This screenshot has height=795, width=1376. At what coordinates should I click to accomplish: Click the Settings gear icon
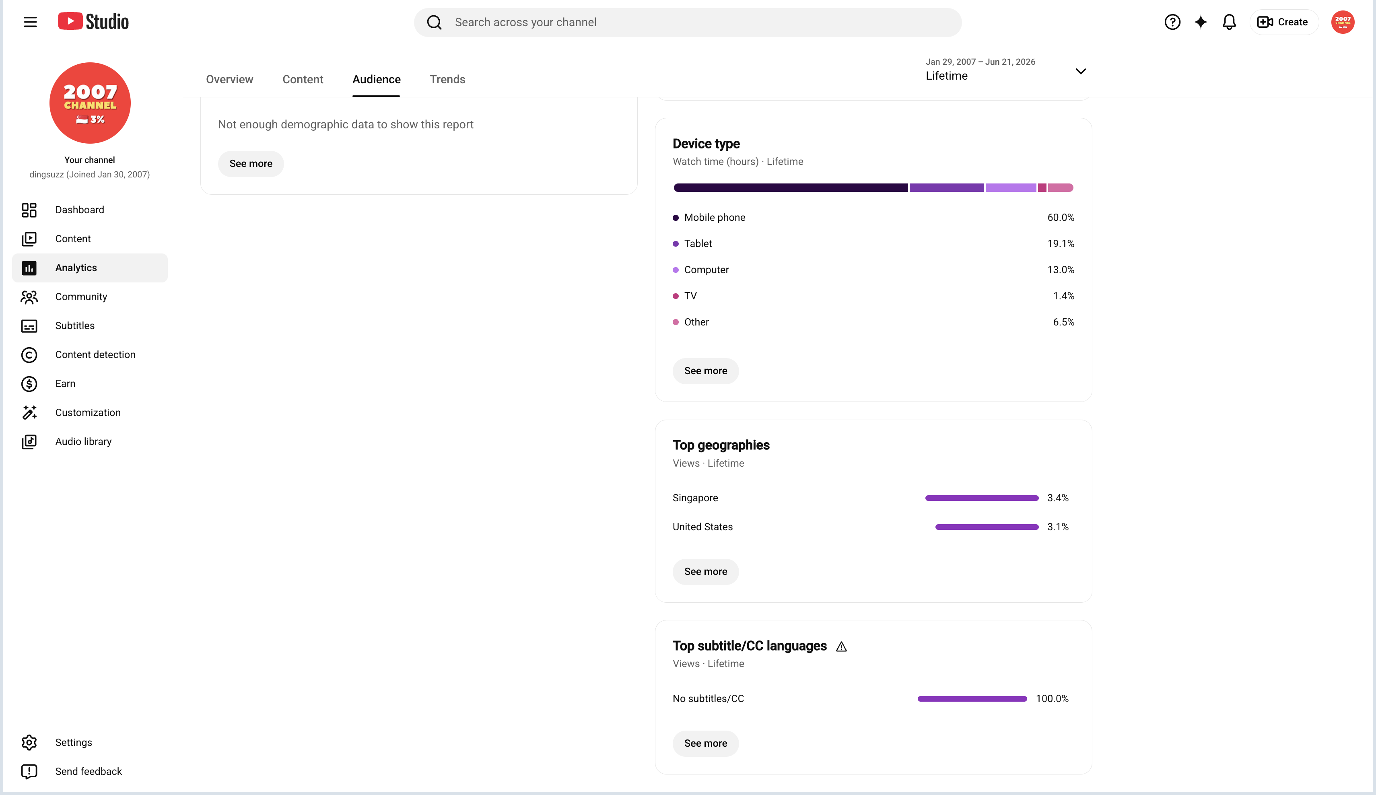click(29, 743)
